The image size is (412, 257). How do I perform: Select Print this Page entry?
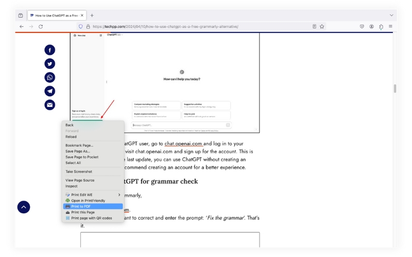[93, 212]
